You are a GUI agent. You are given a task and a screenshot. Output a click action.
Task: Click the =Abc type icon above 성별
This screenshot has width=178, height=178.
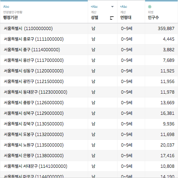pyautogui.click(x=94, y=7)
